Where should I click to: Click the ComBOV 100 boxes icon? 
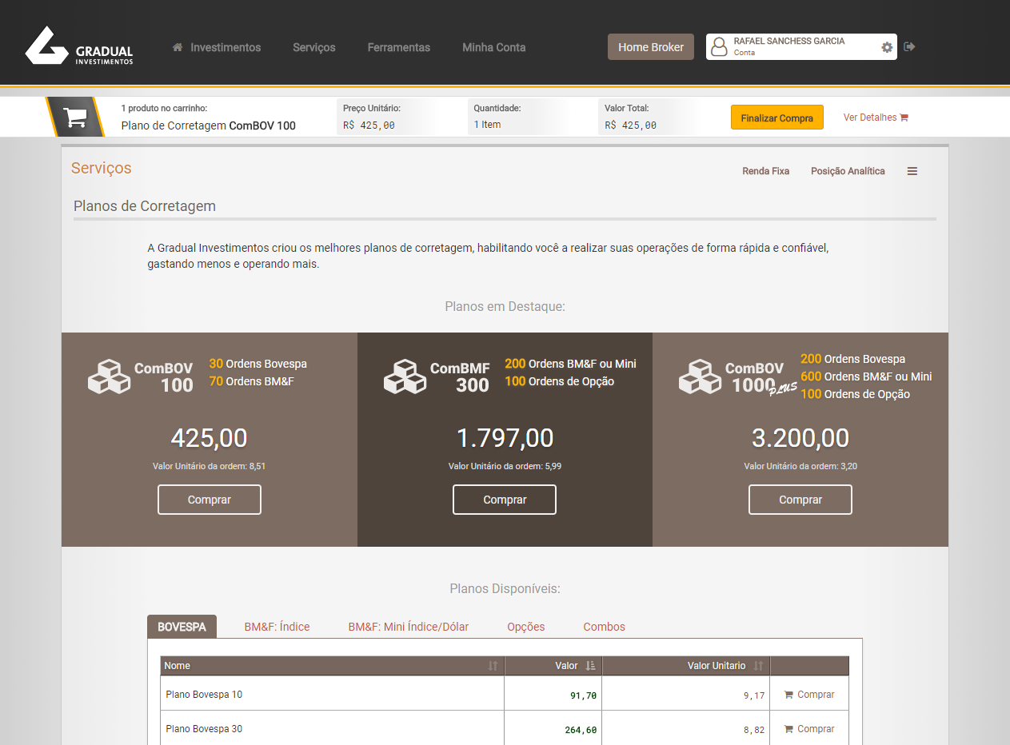coord(109,376)
